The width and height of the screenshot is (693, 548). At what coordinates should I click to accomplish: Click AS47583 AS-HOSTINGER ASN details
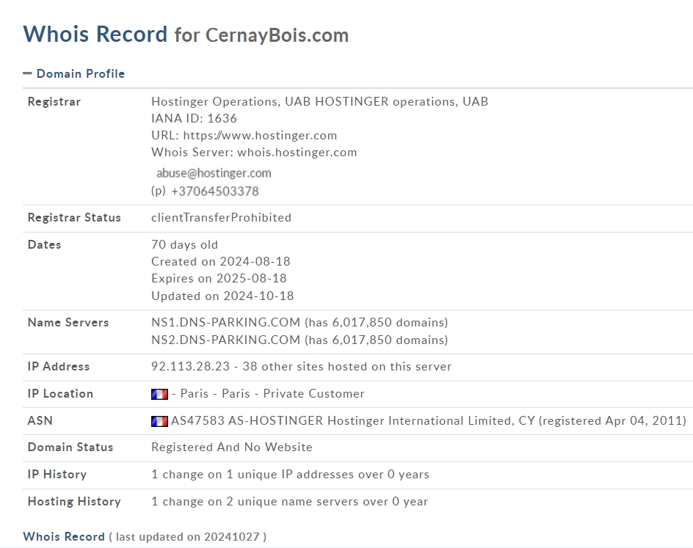428,421
